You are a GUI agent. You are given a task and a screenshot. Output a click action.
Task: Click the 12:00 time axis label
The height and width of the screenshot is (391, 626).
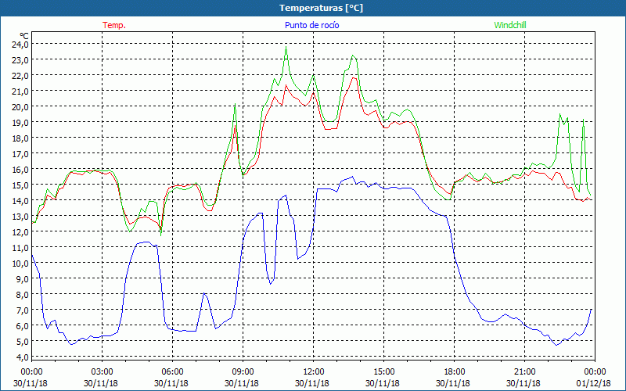click(x=312, y=372)
